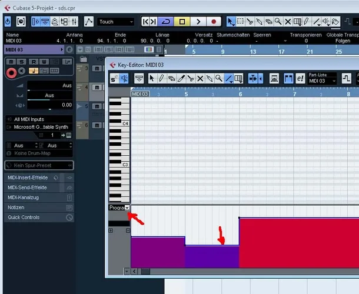359x294 pixels.
Task: Select the Zoom magnifier tool in project toolbar
Action: coord(278,22)
